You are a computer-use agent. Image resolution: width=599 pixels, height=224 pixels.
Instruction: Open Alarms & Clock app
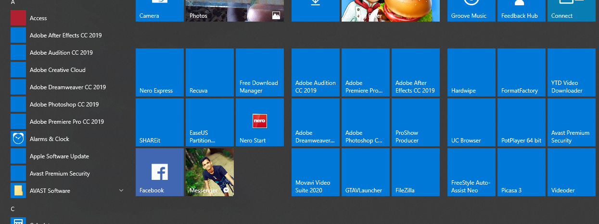(67, 139)
